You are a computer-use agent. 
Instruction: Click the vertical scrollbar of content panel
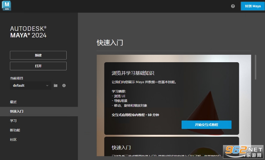coord(255,67)
